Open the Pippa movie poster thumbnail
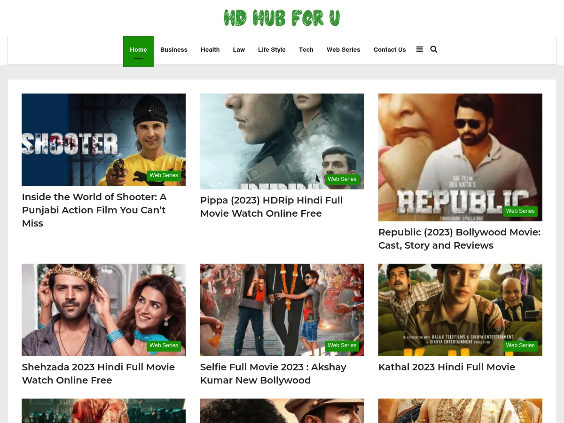 (x=282, y=141)
